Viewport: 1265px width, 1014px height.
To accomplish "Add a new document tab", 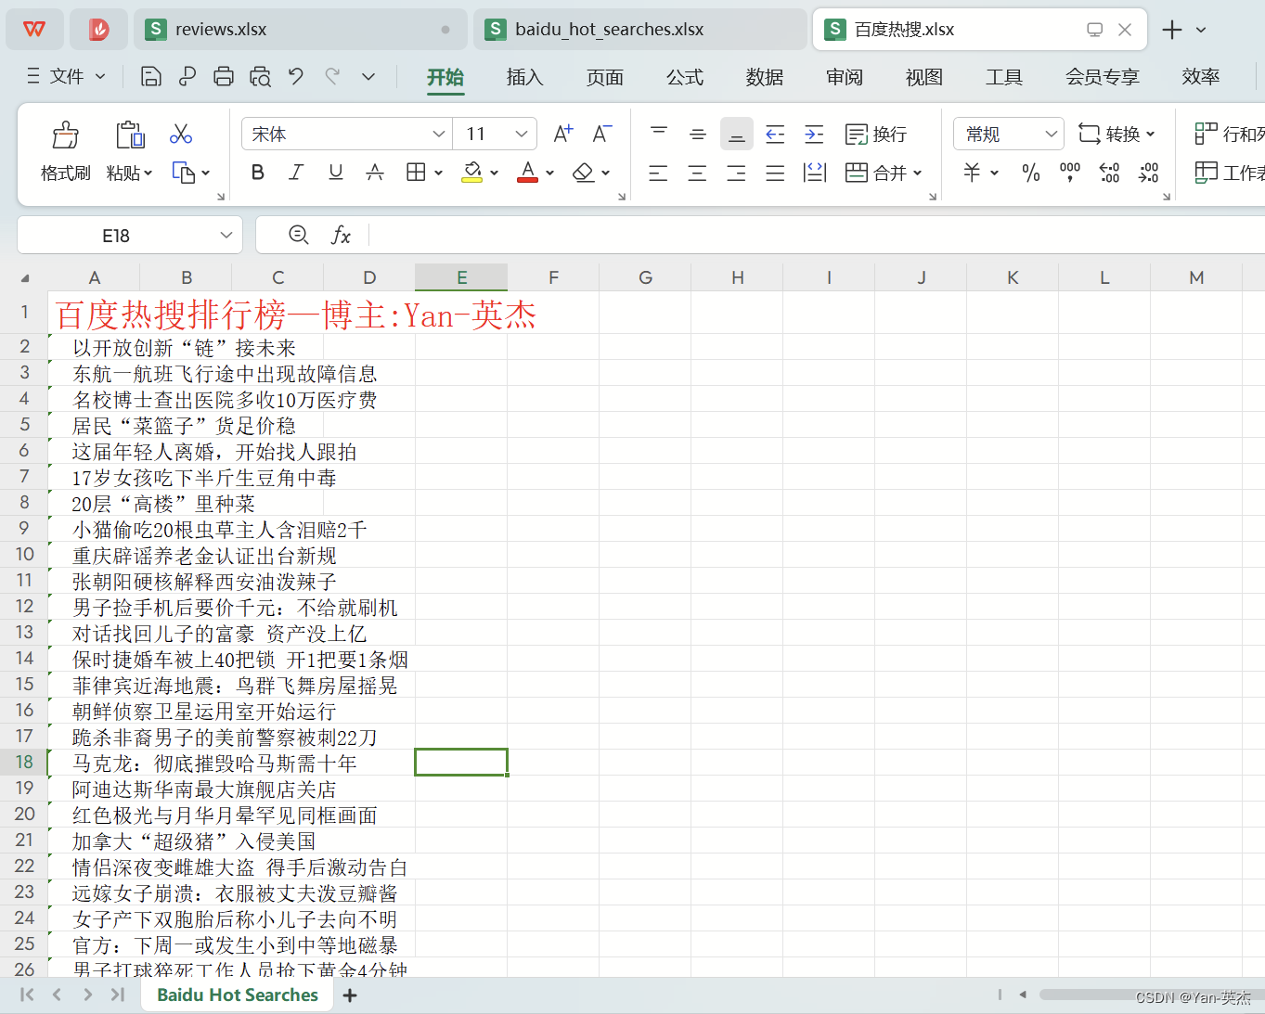I will (1172, 30).
